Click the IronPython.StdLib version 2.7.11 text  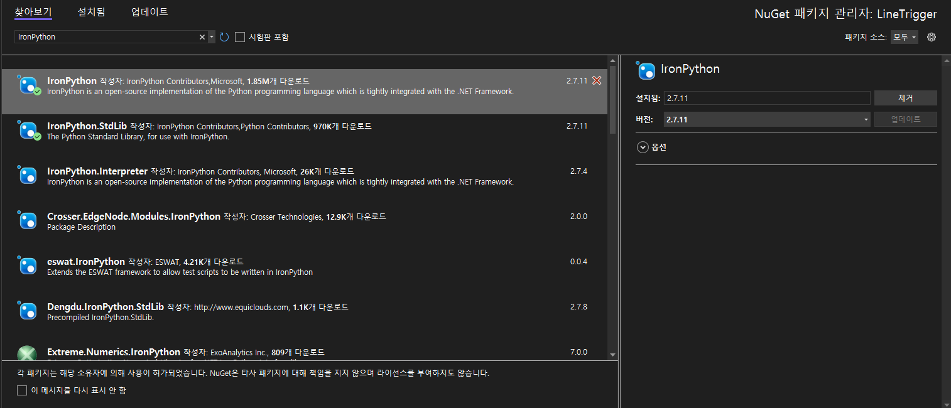tap(577, 126)
